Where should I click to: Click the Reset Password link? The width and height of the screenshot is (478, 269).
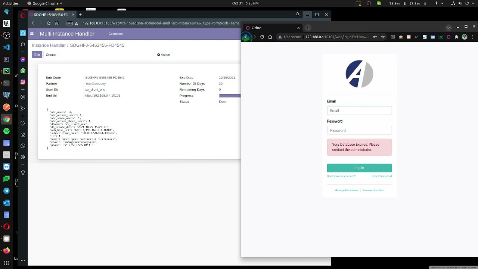coord(382,176)
